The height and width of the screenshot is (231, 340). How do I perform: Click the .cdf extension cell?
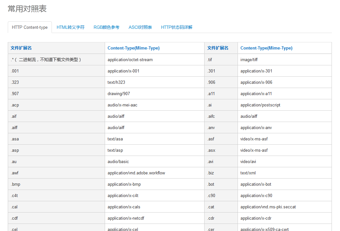click(x=14, y=218)
